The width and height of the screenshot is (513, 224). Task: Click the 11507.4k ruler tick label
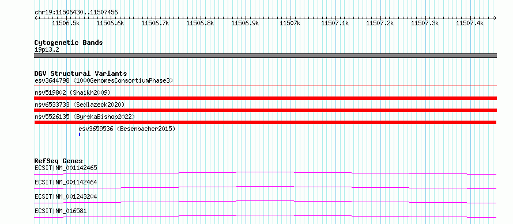point(470,23)
